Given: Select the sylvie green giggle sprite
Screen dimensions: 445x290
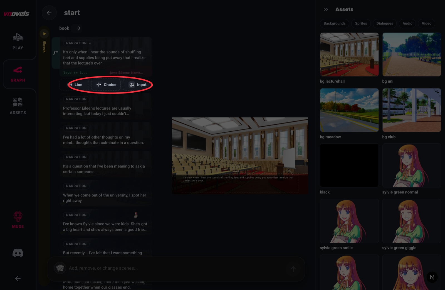Looking at the screenshot, I should [412, 221].
